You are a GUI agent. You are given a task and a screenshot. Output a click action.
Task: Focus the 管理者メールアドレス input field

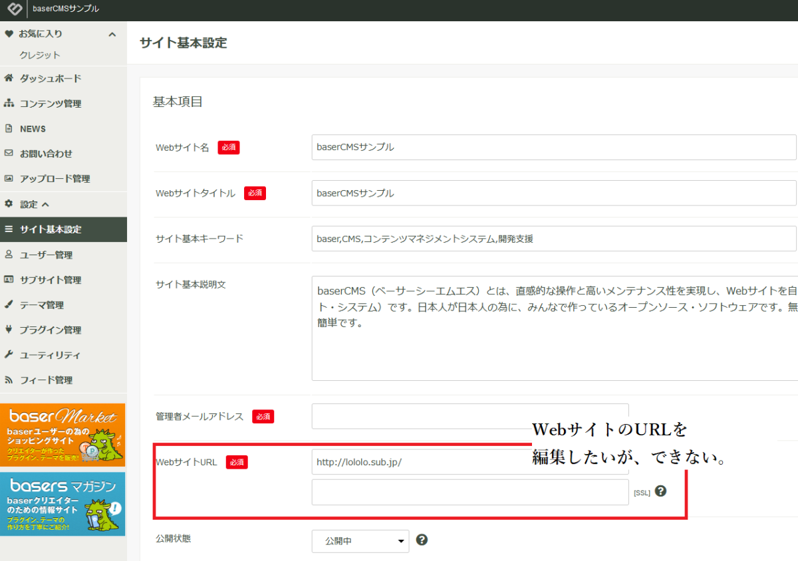469,416
